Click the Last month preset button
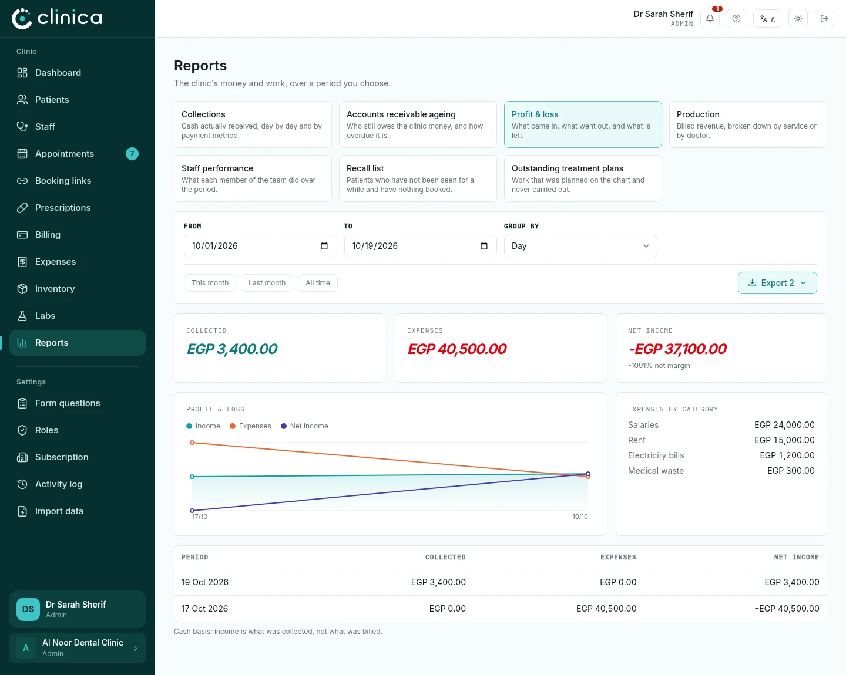 [x=267, y=283]
